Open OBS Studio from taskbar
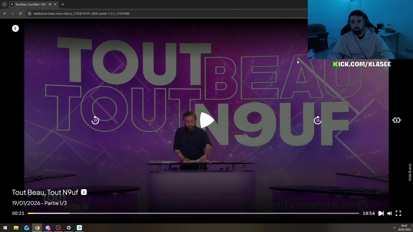Viewport: 413px width, 232px height. (58, 228)
